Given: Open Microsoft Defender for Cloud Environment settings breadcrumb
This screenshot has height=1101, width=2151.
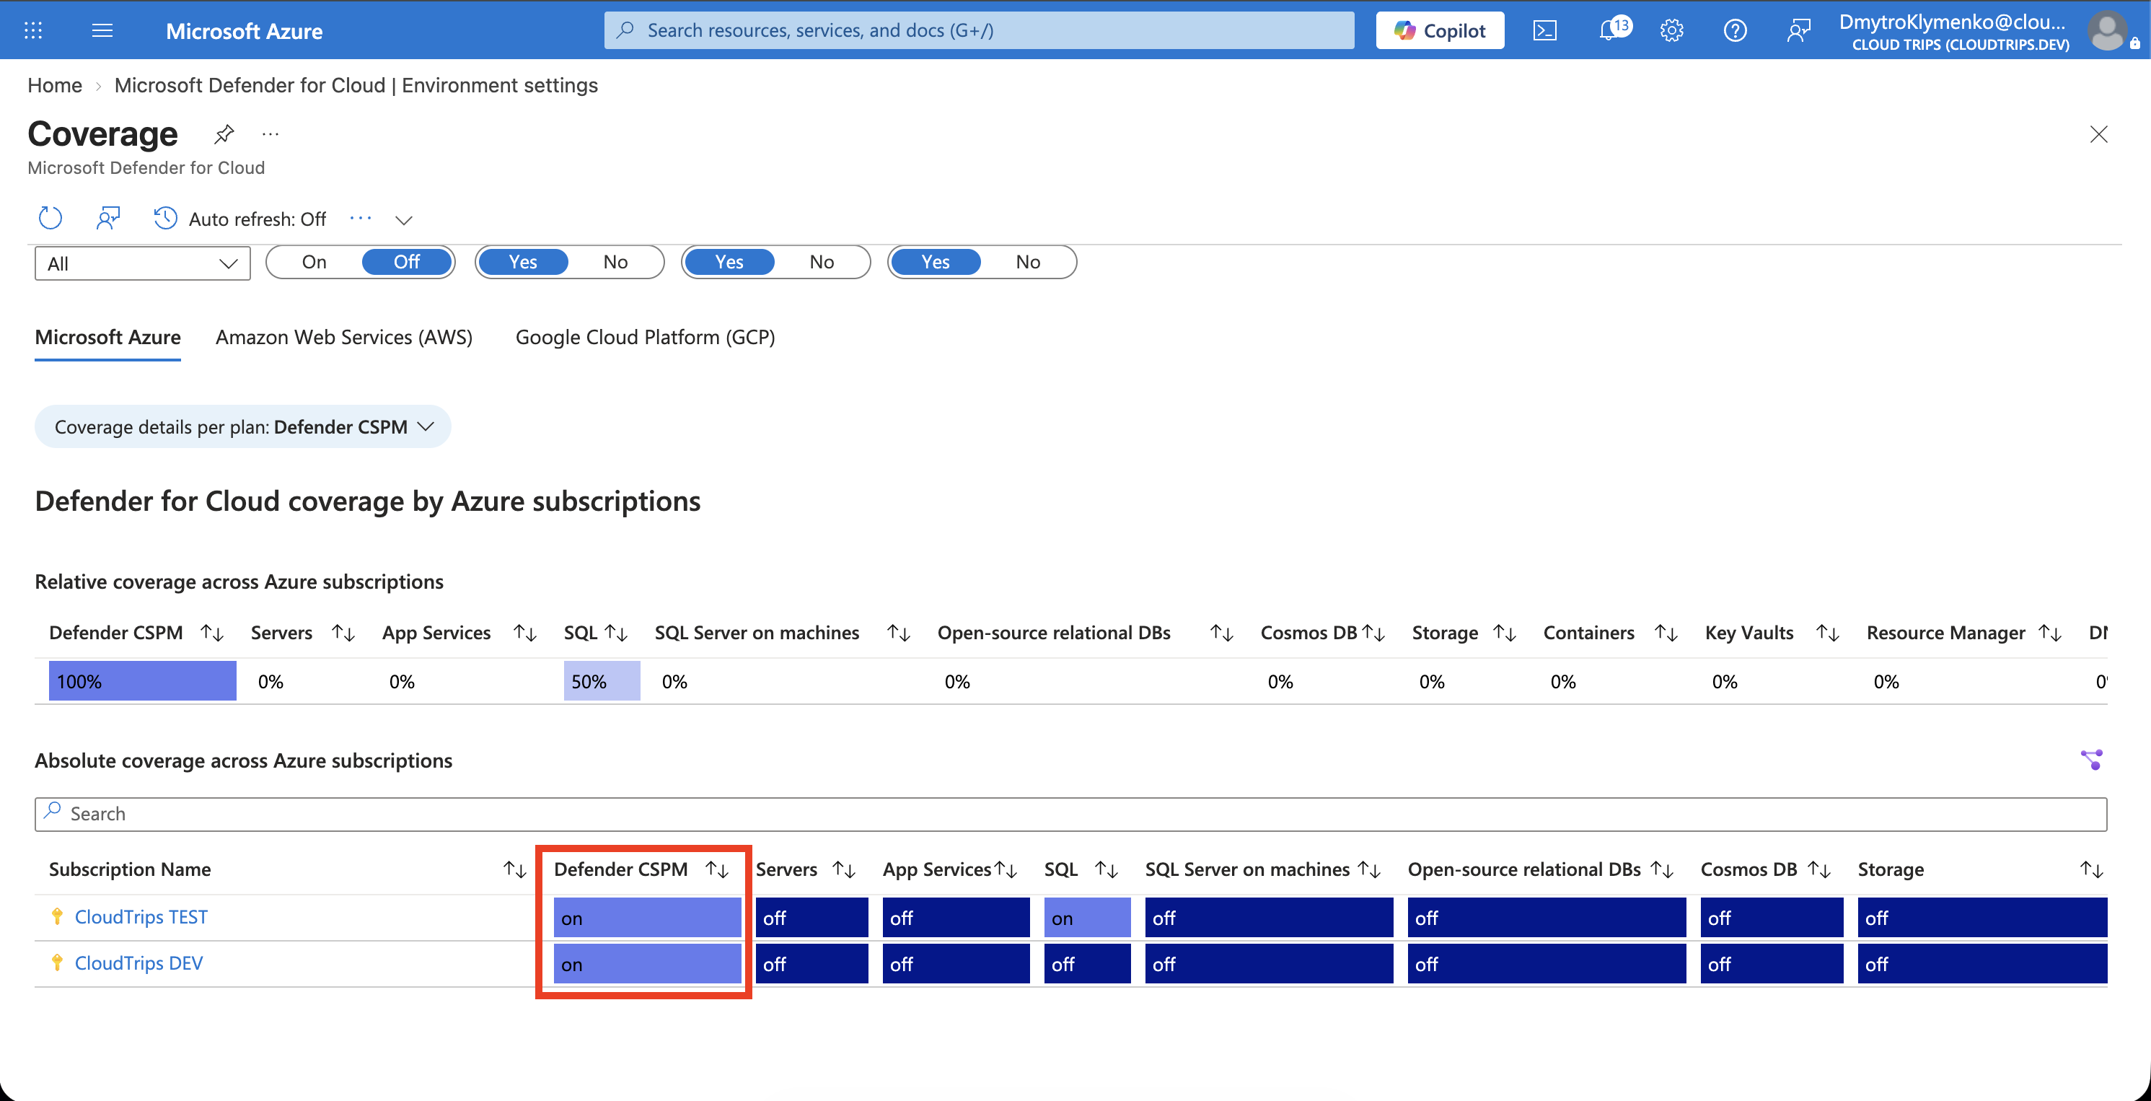Looking at the screenshot, I should pyautogui.click(x=356, y=85).
